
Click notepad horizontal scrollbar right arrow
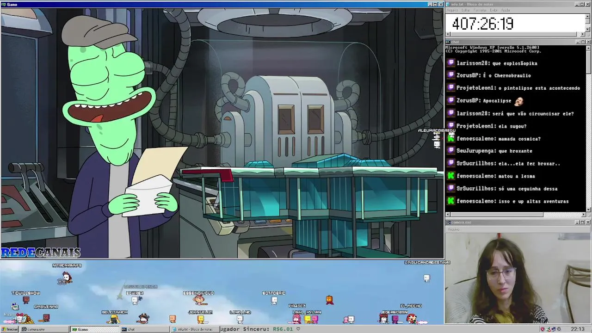pyautogui.click(x=583, y=34)
